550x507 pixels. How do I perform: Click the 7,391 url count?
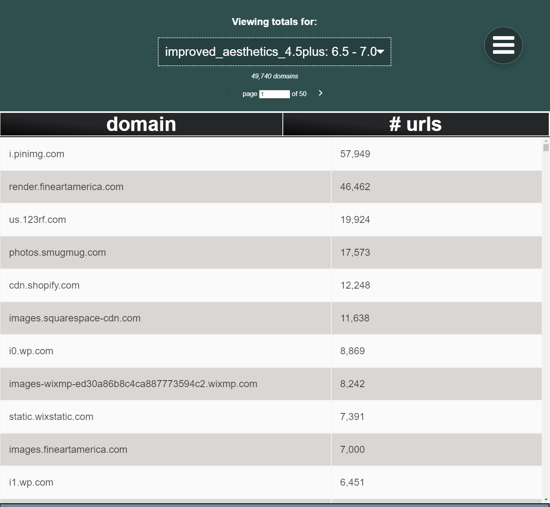pyautogui.click(x=352, y=417)
